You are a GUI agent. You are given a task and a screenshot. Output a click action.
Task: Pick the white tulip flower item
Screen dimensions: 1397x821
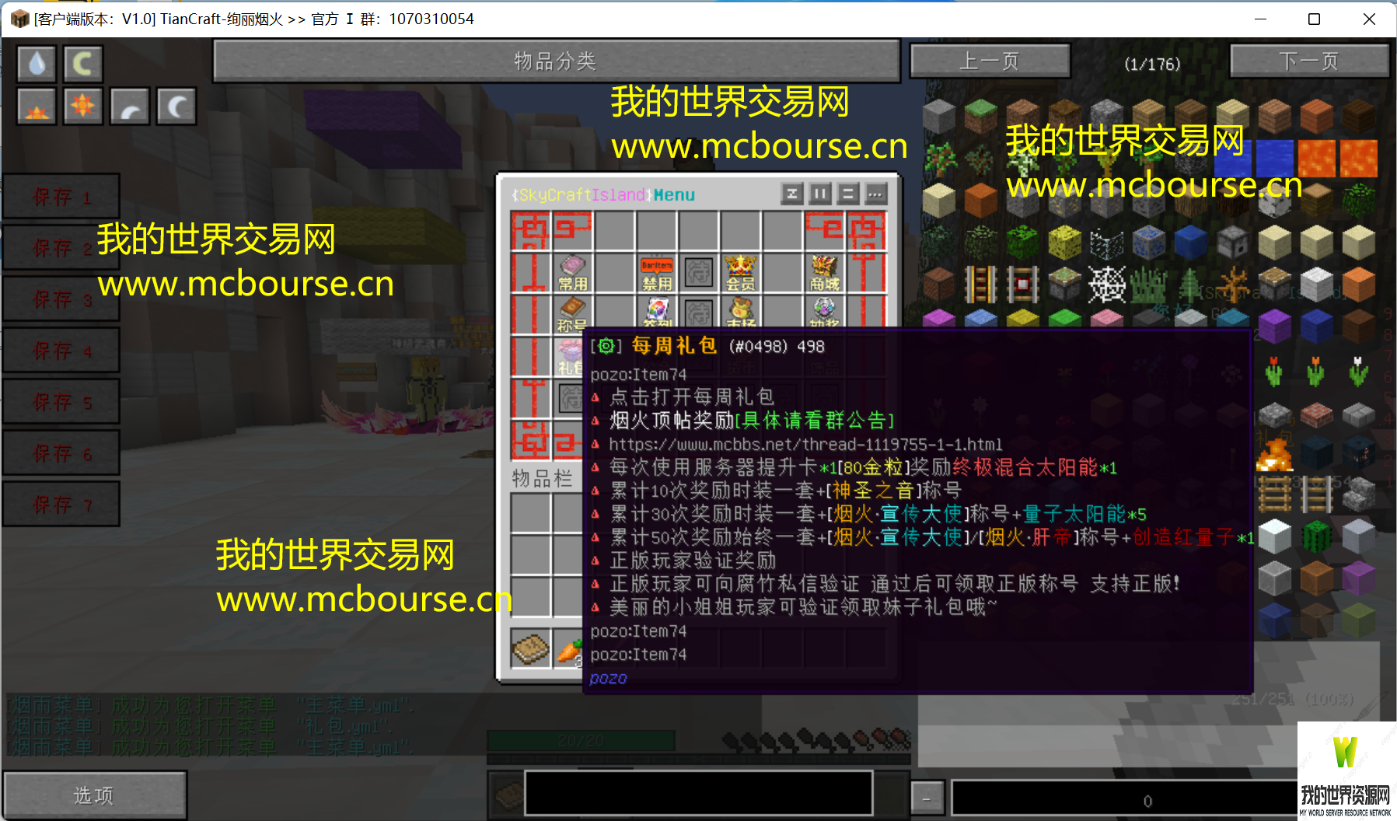[x=1359, y=372]
